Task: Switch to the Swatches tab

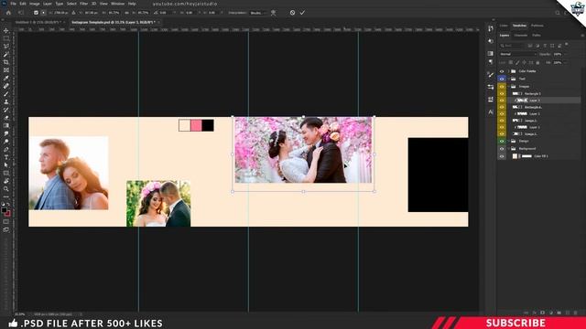Action: 519,26
